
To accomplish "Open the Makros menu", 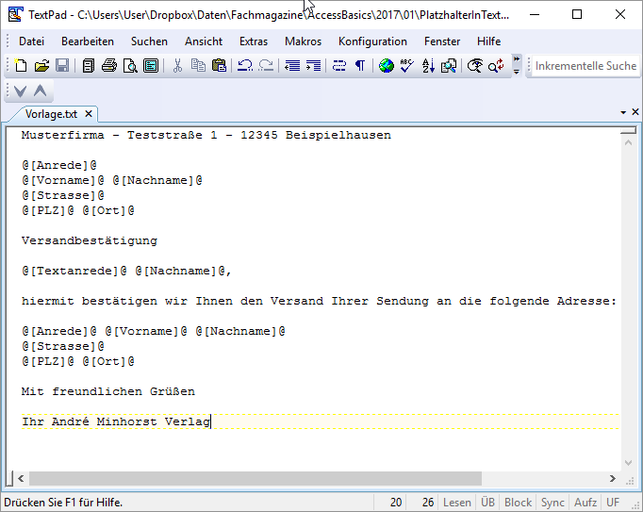I will coord(303,41).
